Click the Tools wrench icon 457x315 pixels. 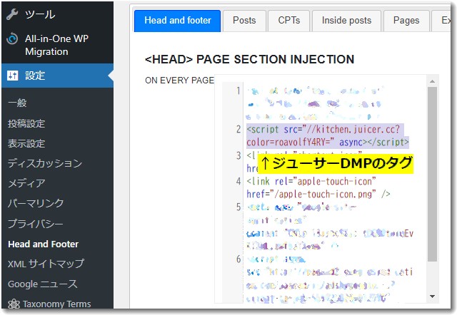tap(12, 14)
